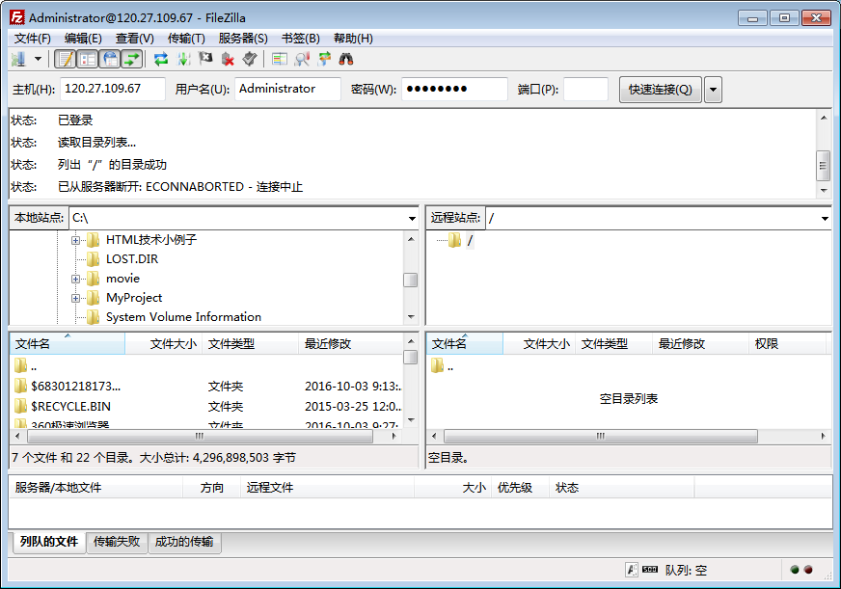Open 编辑(E) menu
This screenshot has width=841, height=589.
[83, 38]
